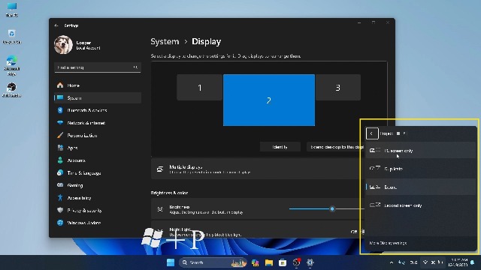The height and width of the screenshot is (270, 481).
Task: Select display 2 rectangle
Action: 269,100
